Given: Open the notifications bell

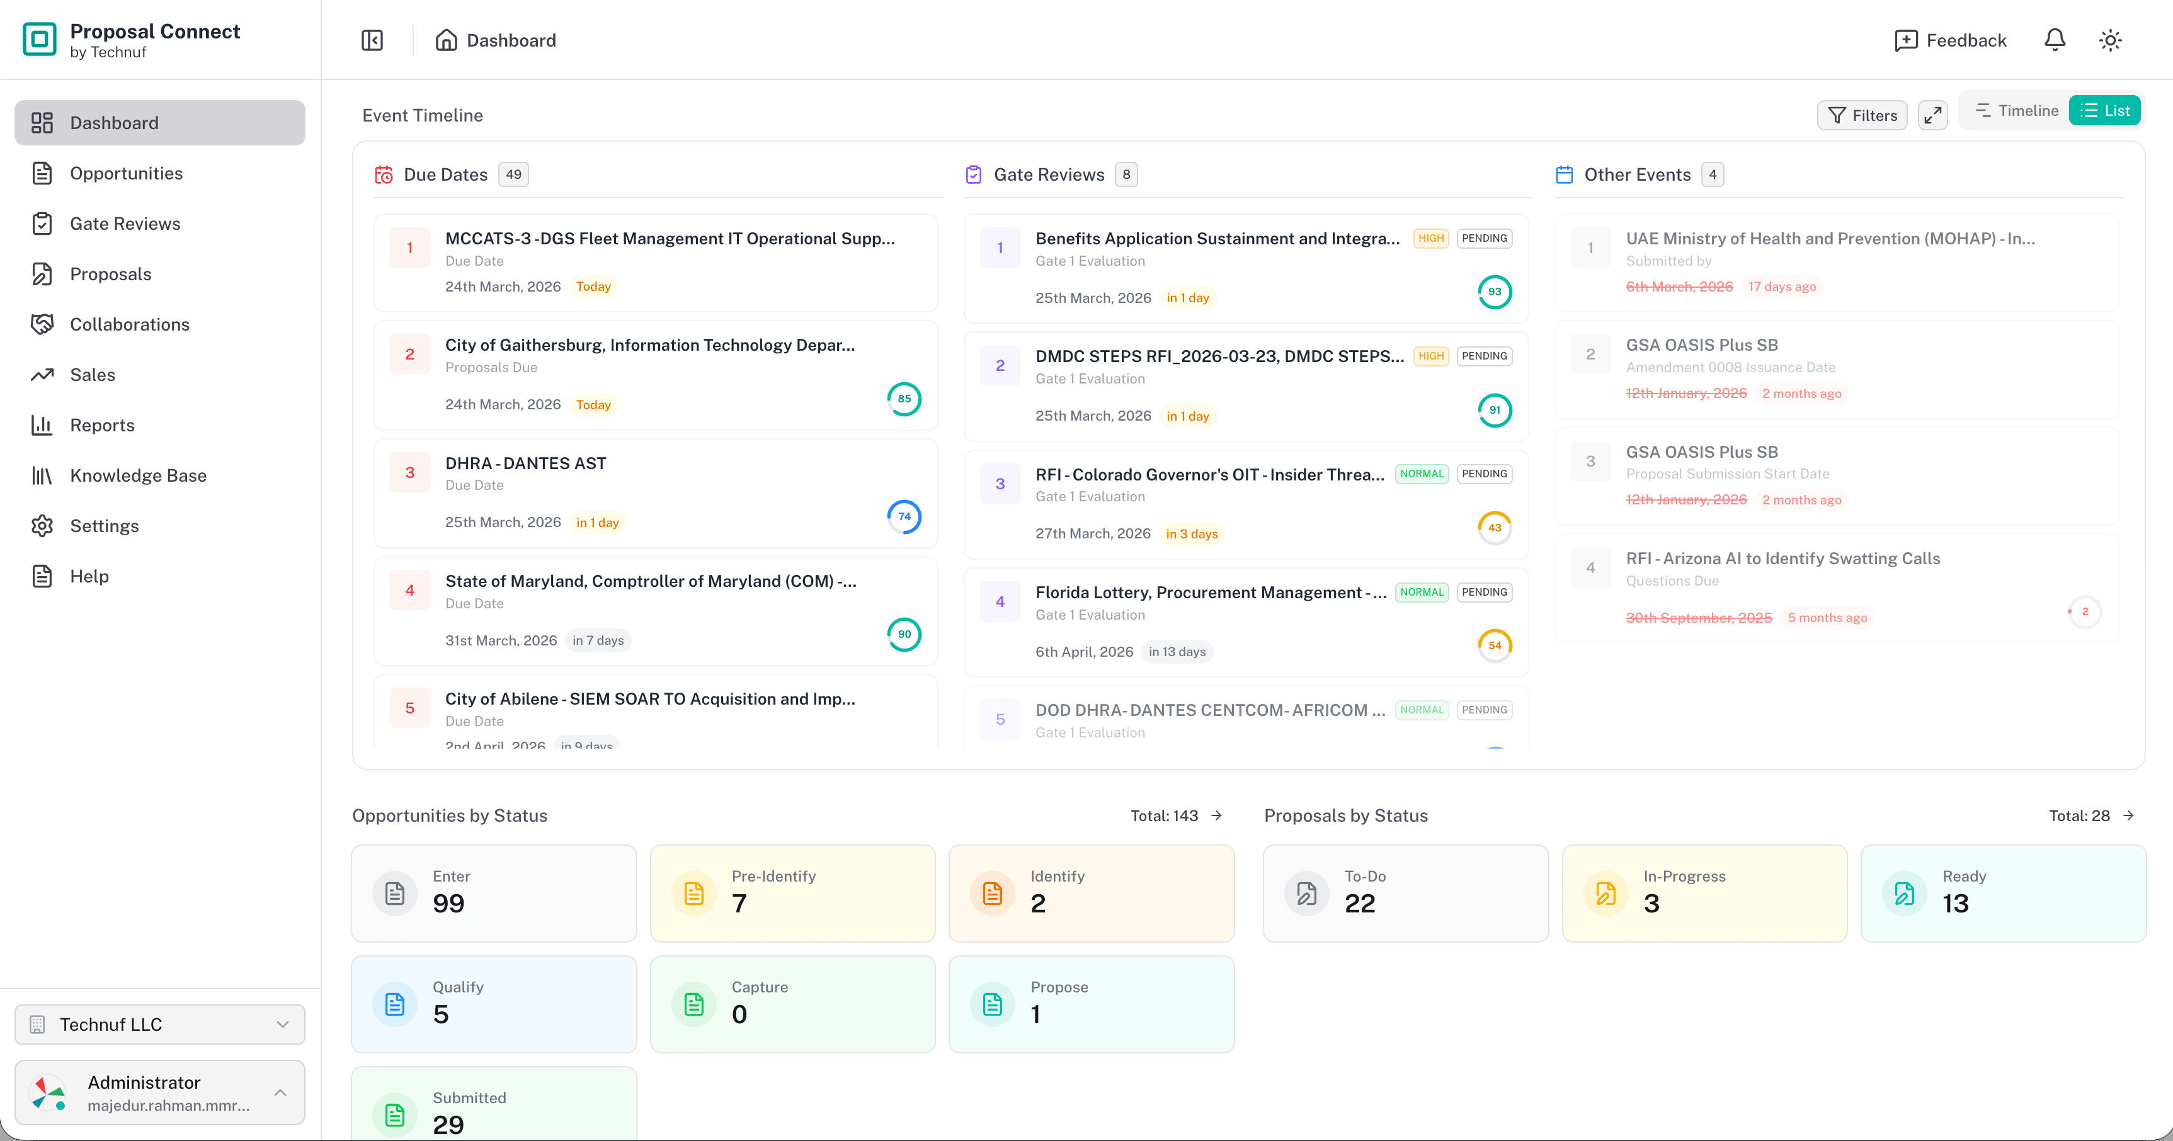Looking at the screenshot, I should 2055,40.
